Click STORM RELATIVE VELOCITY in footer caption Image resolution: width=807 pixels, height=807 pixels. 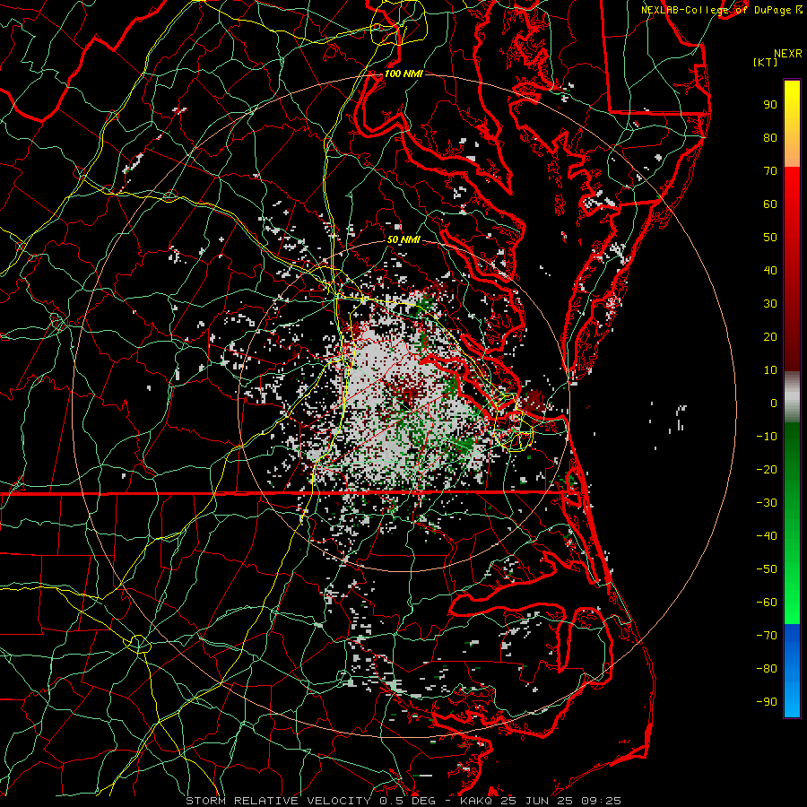pyautogui.click(x=278, y=801)
